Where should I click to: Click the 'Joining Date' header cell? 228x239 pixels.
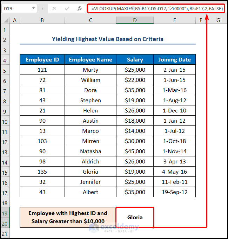[175, 60]
